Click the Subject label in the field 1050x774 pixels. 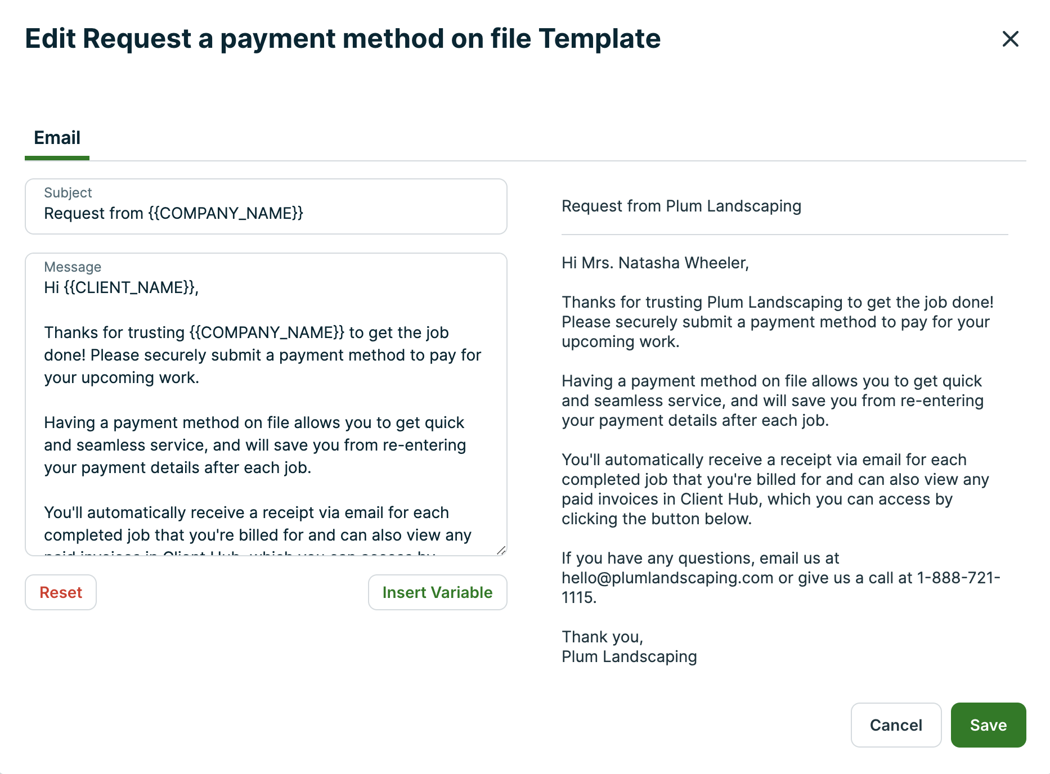(68, 193)
